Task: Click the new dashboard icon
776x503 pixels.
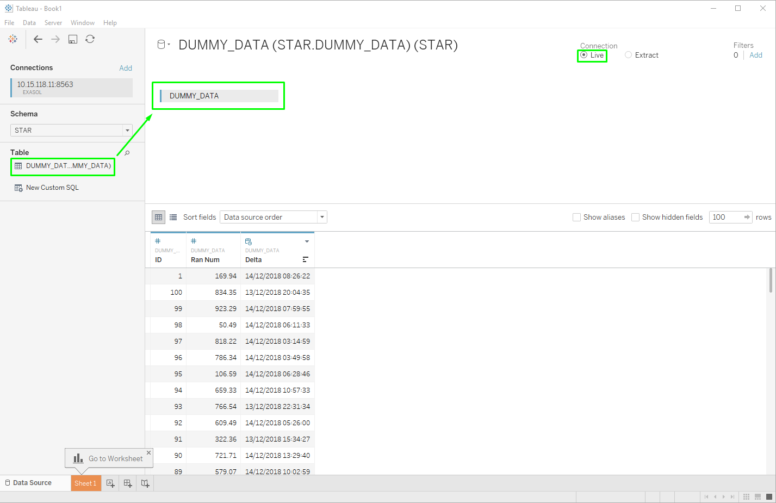Action: click(128, 483)
